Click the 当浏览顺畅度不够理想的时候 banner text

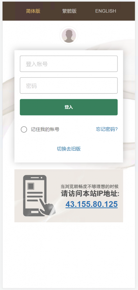point(90,186)
